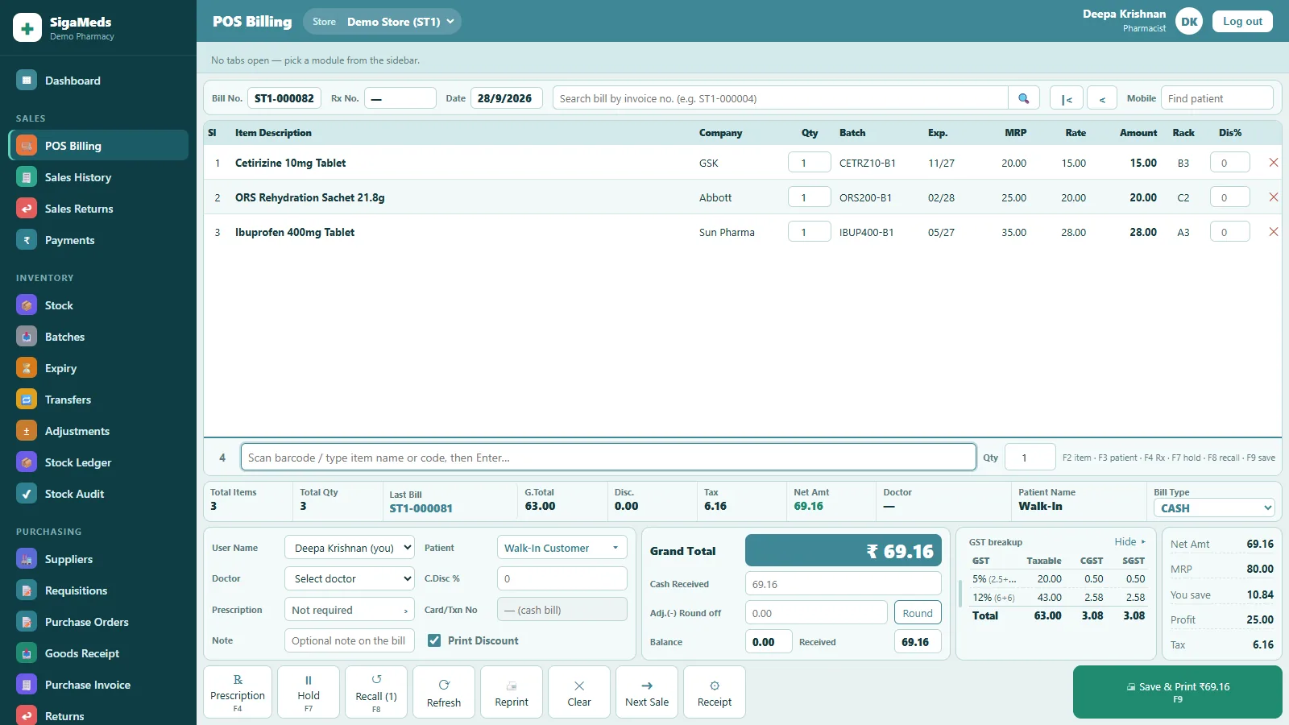Click the Reprint button

[x=512, y=692]
